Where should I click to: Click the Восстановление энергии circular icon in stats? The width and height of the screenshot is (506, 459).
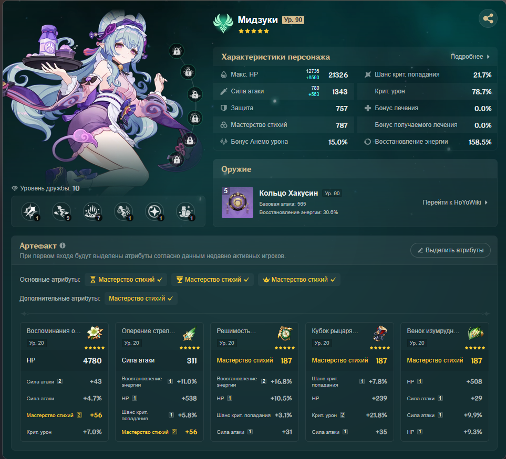[x=368, y=142]
